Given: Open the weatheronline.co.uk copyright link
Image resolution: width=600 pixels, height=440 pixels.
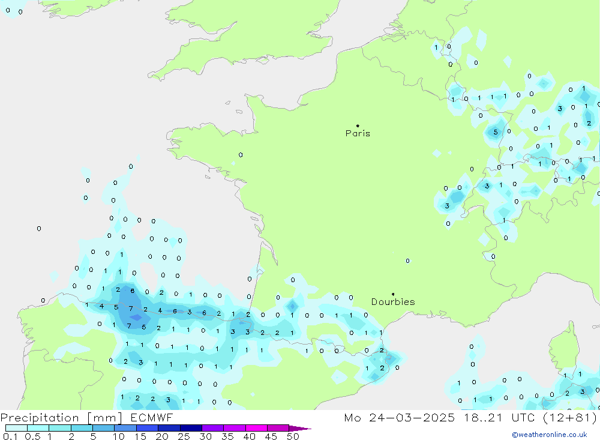Looking at the screenshot, I should (x=550, y=435).
